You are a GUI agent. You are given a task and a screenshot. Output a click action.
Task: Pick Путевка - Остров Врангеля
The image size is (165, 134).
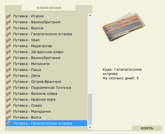pyautogui.click(x=46, y=82)
